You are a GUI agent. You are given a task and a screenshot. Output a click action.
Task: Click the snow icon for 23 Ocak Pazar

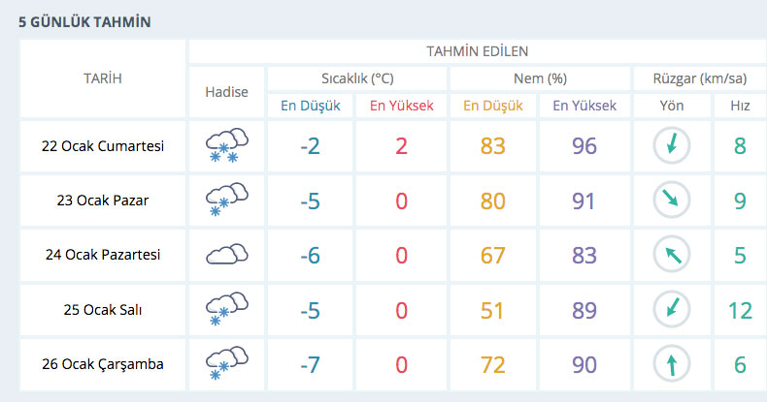227,201
